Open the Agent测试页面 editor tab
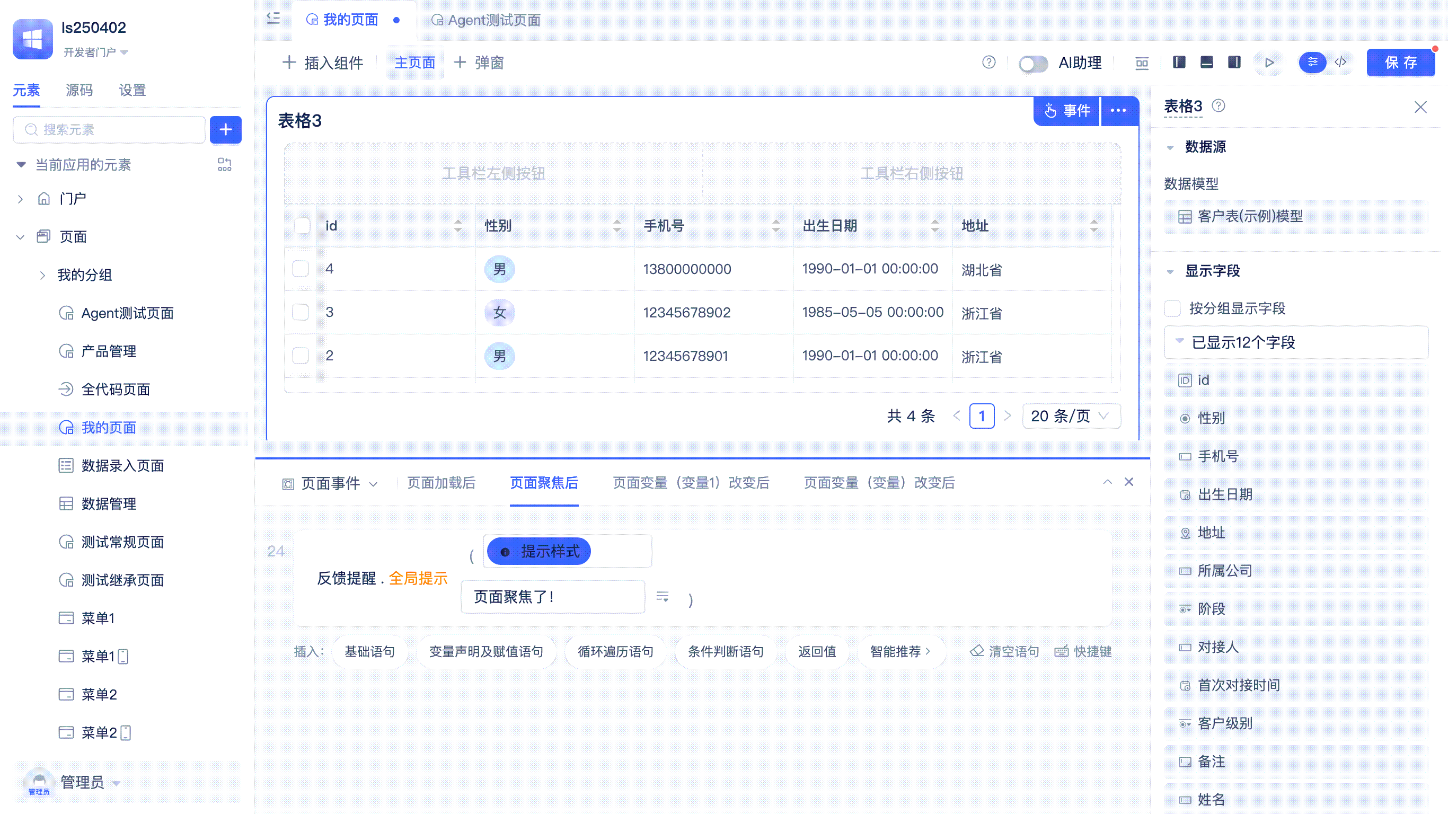This screenshot has width=1448, height=814. pyautogui.click(x=485, y=20)
